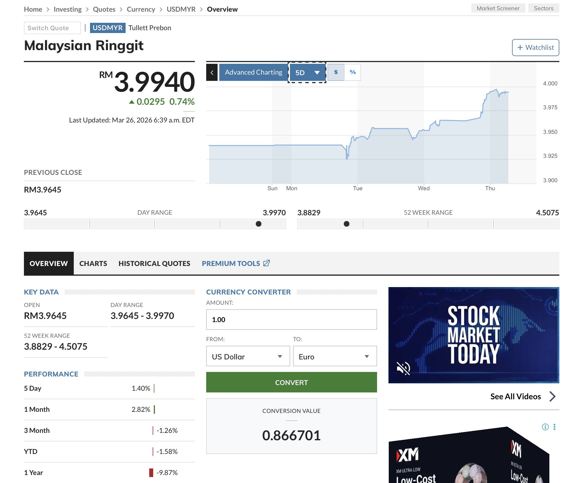Screen dimensions: 573x483
Task: Go to Currency in the breadcrumb
Action: pyautogui.click(x=141, y=9)
